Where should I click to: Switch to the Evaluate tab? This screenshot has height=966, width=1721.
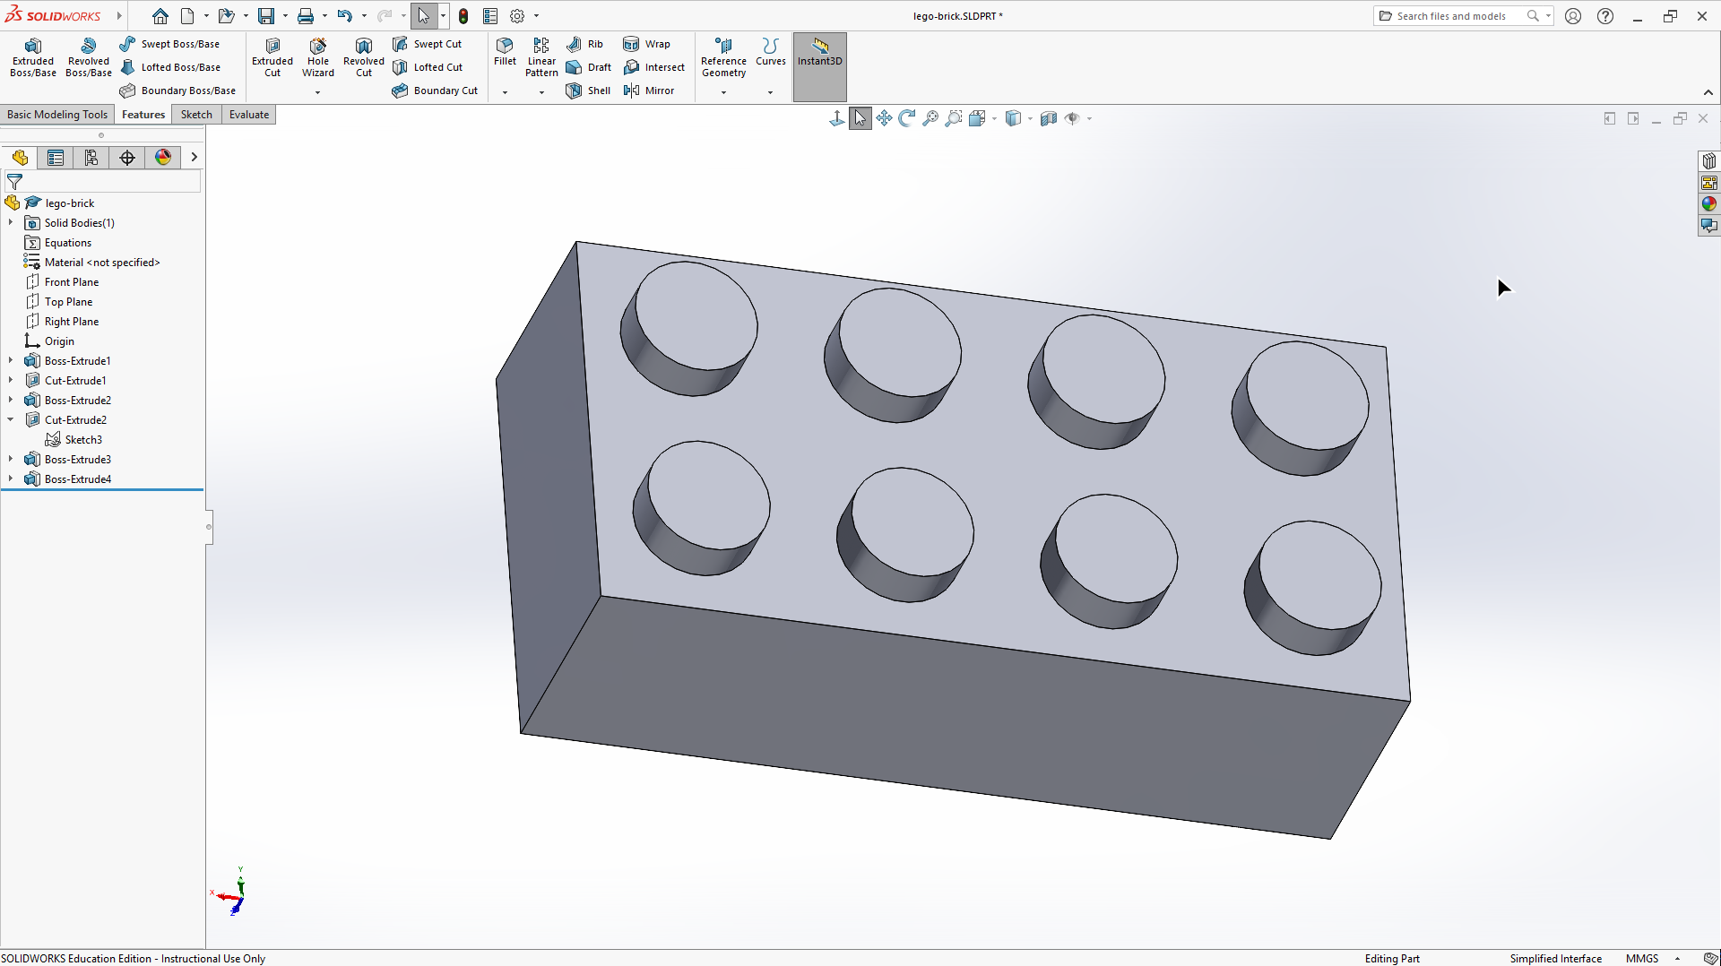(x=248, y=115)
